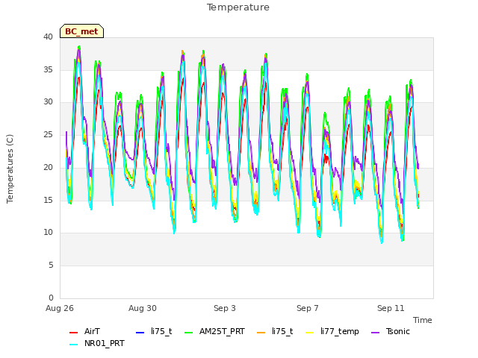Toggle the AirT series in legend
Viewport: 478px width, 358px height.
pos(84,331)
